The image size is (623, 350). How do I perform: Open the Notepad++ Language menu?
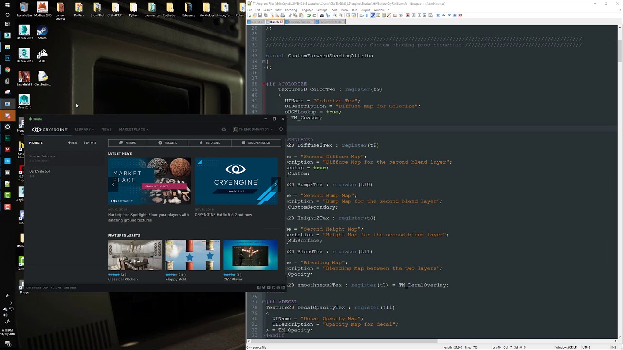(307, 10)
